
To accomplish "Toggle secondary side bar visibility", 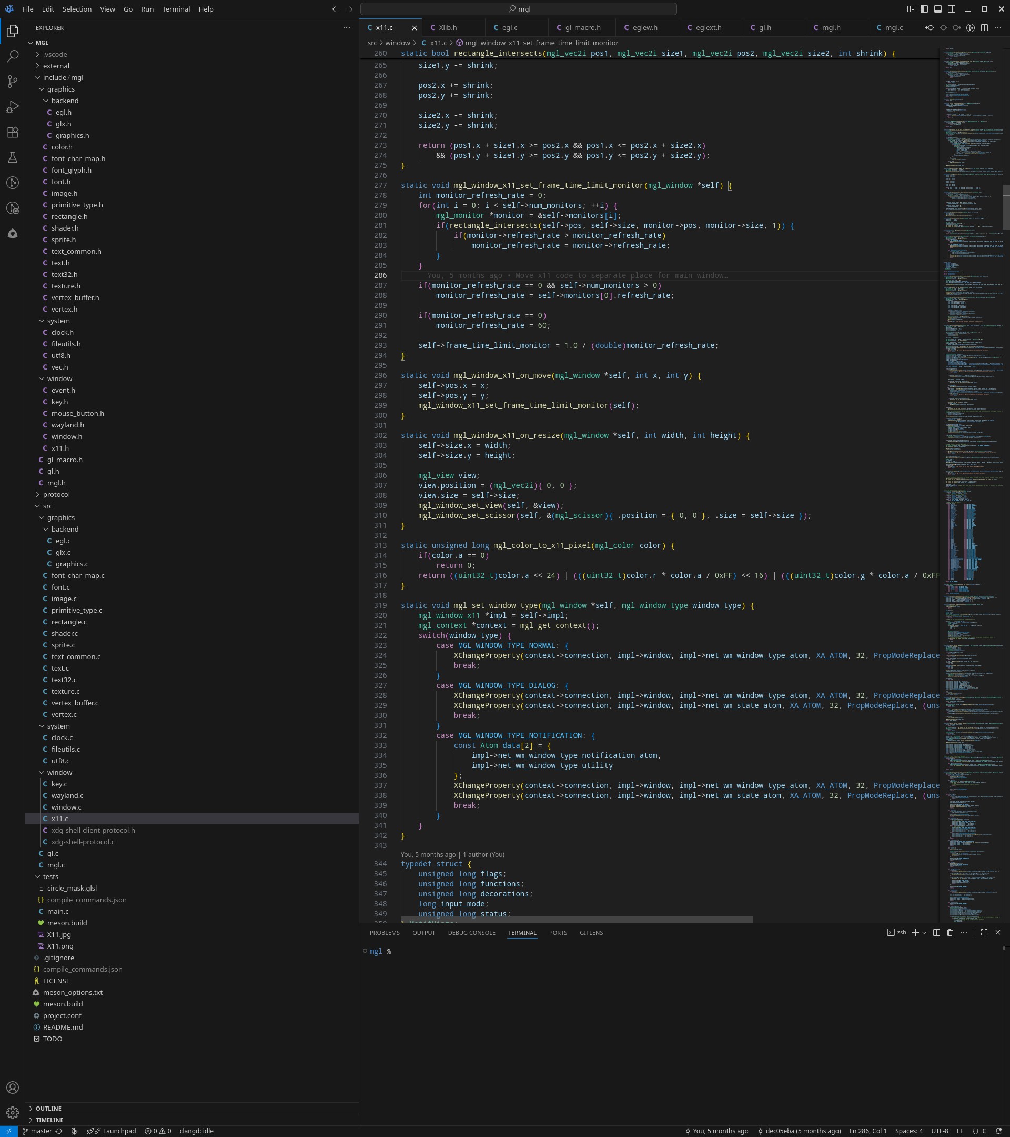I will (952, 9).
